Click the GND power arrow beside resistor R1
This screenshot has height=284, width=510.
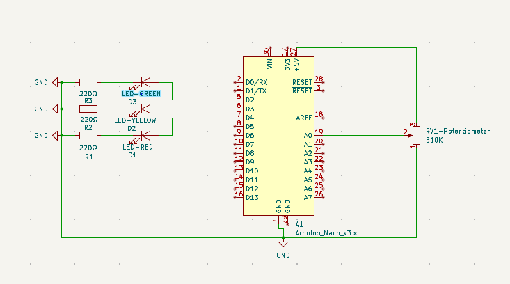tap(55, 135)
